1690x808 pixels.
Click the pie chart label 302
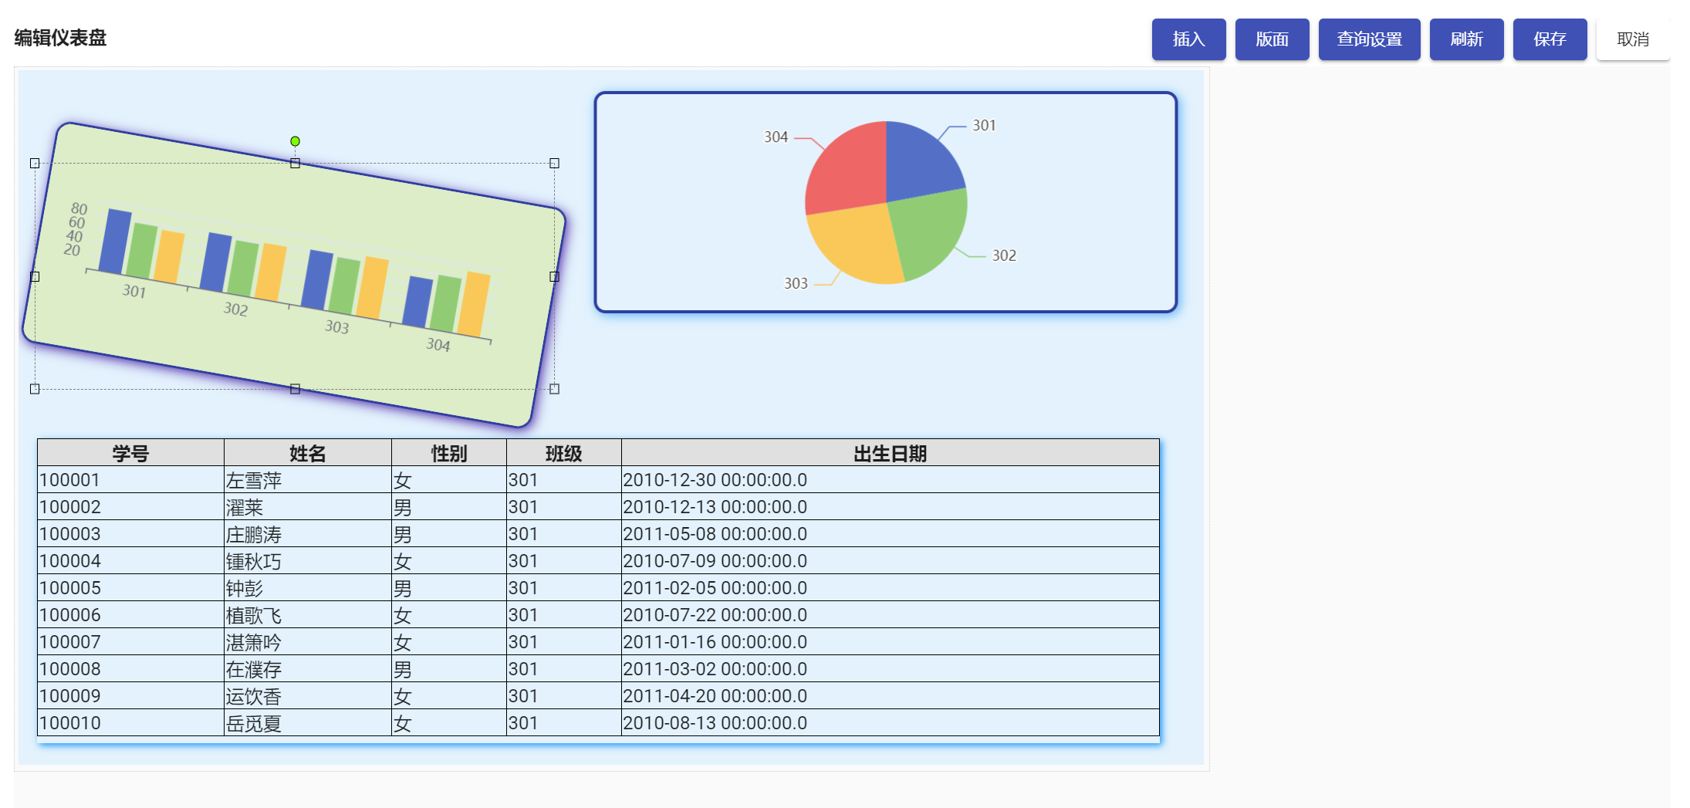point(1004,255)
